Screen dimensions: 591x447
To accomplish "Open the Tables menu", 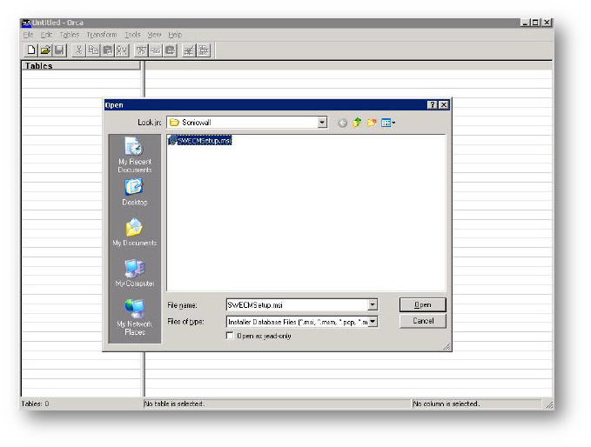I will [x=70, y=35].
